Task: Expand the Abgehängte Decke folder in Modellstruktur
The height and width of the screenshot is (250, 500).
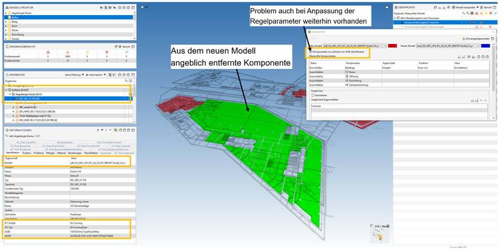Action: click(6, 13)
